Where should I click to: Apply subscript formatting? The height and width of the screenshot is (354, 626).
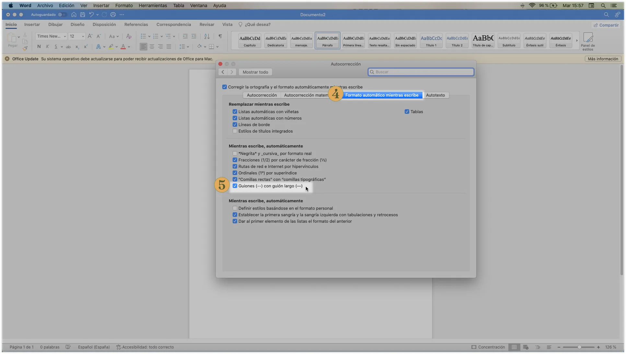point(77,47)
